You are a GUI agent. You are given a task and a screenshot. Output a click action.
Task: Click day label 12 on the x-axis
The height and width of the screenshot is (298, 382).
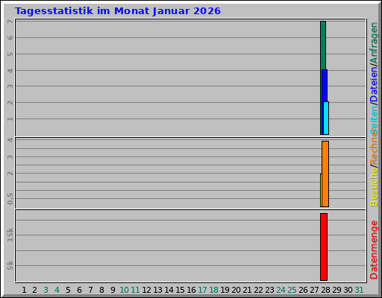coord(146,290)
